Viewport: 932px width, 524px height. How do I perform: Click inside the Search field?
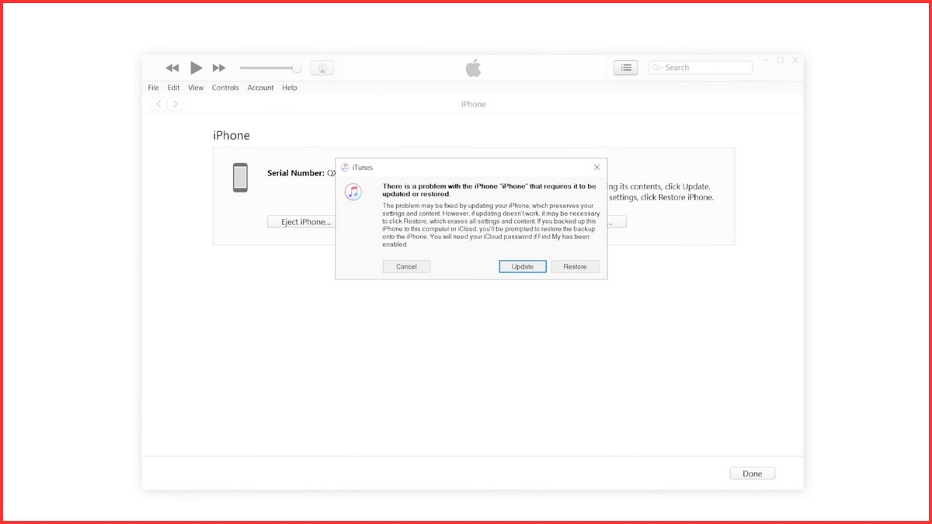(x=703, y=67)
